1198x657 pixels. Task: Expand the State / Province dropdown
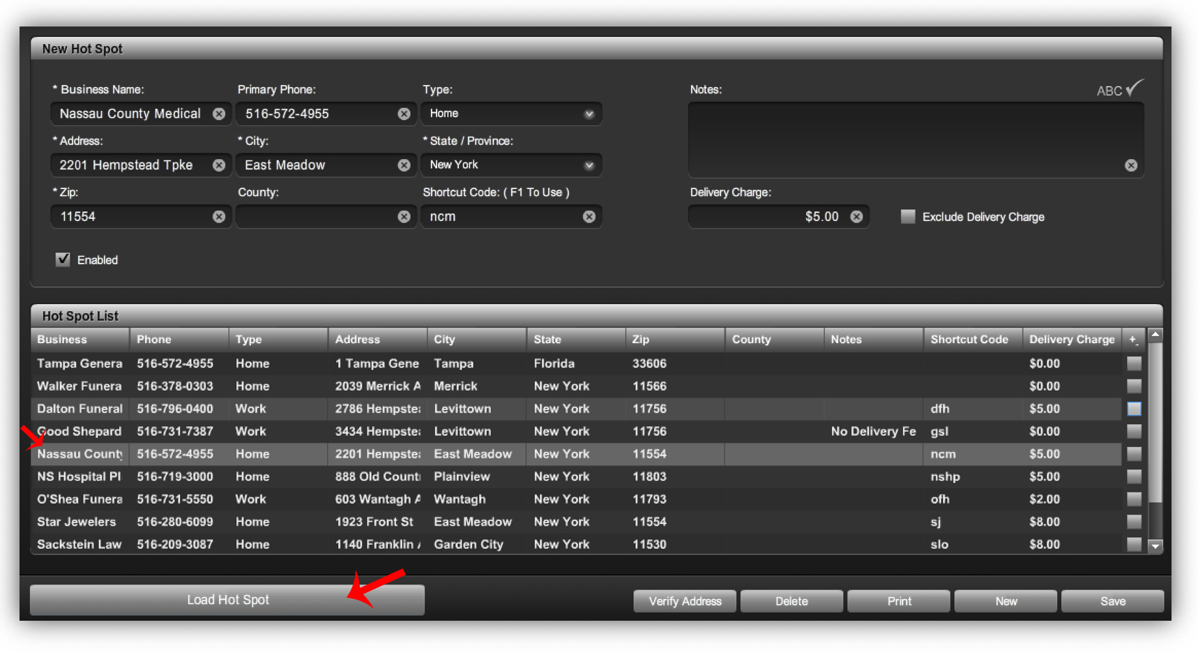tap(511, 165)
